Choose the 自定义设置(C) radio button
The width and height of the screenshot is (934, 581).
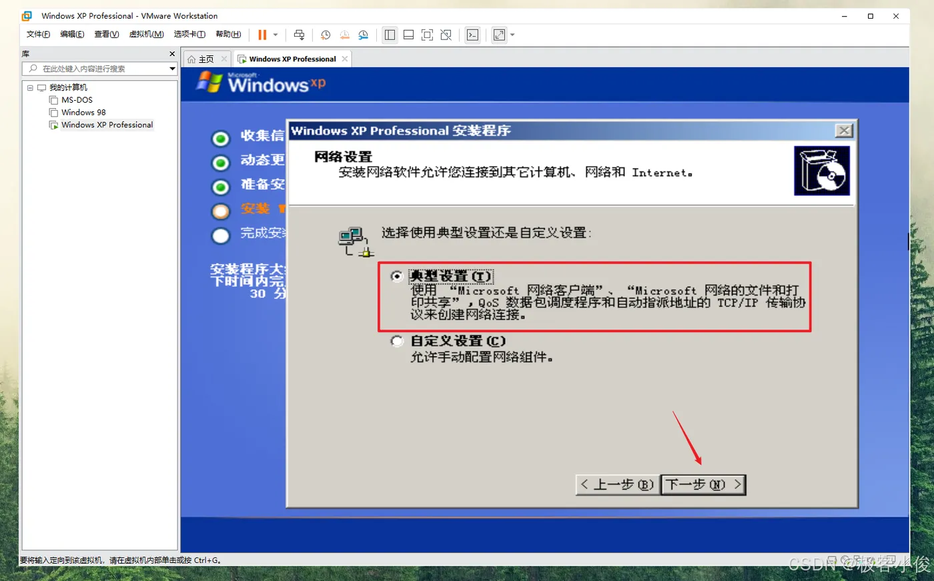point(397,342)
